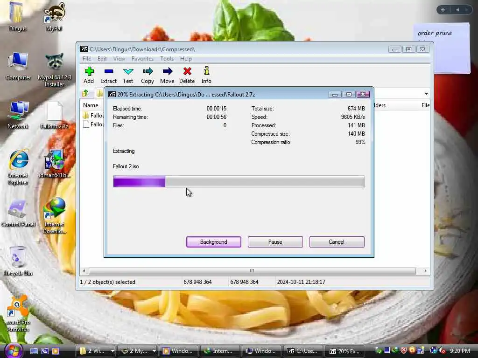Click the sticky note reading 'order prune'
The image size is (478, 358).
point(442,48)
